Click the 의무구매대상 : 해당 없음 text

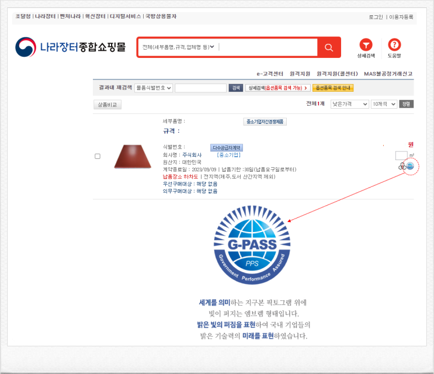[190, 191]
